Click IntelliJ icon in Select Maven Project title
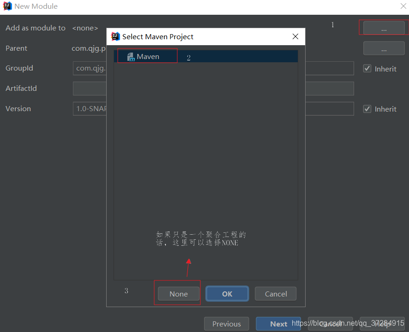The height and width of the screenshot is (332, 409). coord(115,36)
